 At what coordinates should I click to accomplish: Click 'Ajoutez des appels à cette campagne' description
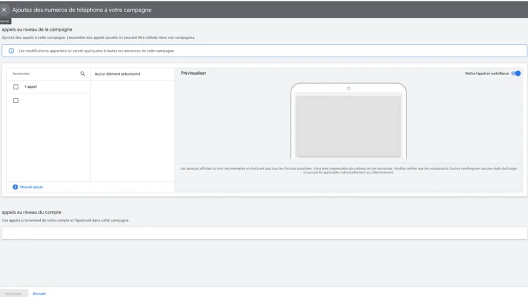coord(98,37)
